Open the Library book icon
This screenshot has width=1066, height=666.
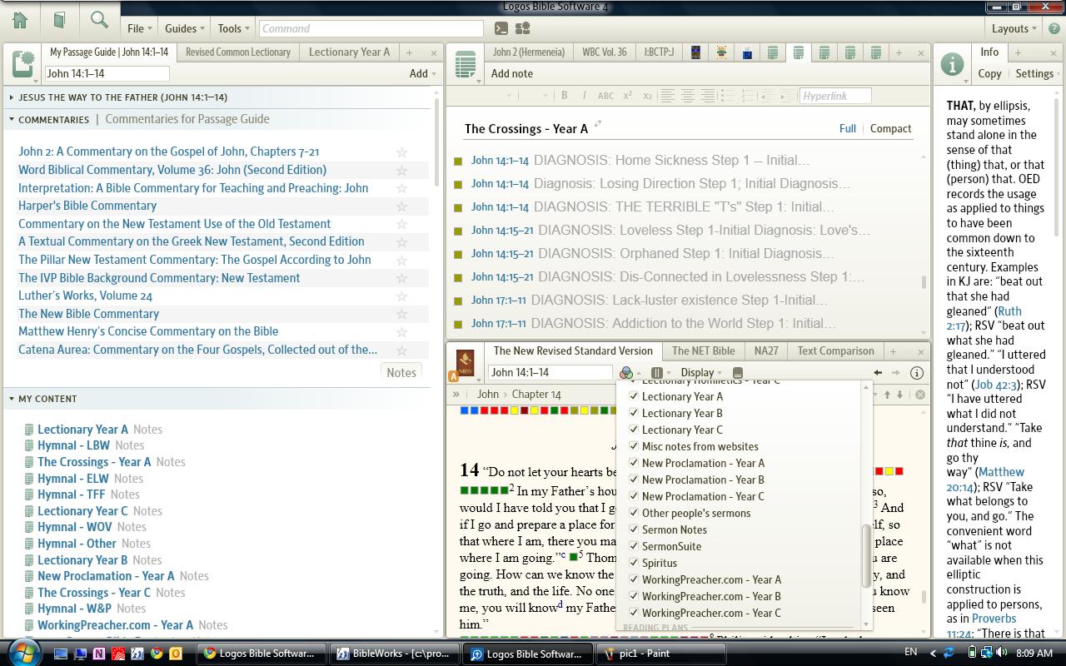tap(60, 20)
